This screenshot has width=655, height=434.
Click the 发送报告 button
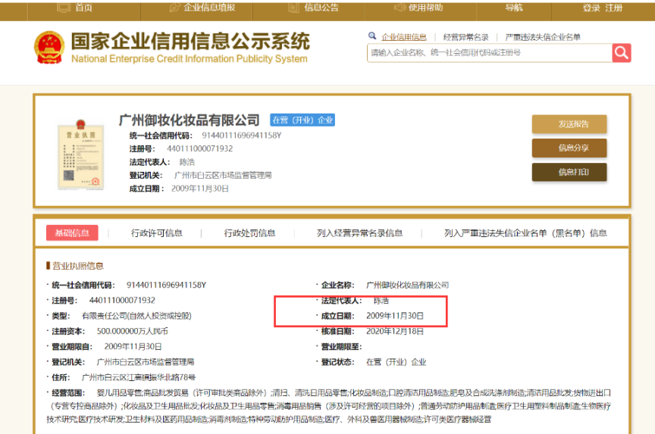click(569, 124)
